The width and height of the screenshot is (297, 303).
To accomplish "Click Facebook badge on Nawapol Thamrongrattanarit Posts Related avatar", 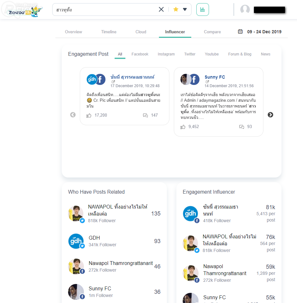I will click(82, 271).
